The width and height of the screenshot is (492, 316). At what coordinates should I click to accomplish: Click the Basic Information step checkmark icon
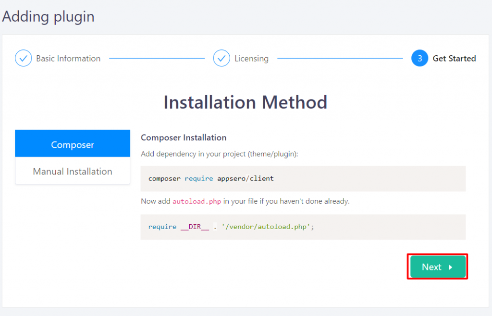point(23,58)
